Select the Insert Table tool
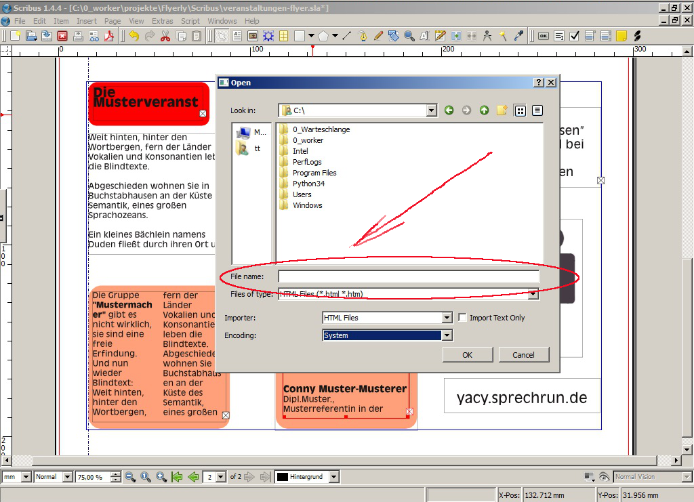This screenshot has height=502, width=694. 284,36
